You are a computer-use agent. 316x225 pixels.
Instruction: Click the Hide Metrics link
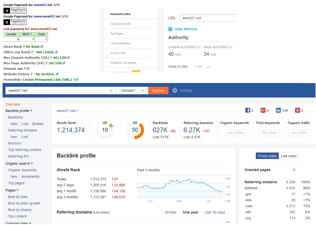(x=186, y=29)
